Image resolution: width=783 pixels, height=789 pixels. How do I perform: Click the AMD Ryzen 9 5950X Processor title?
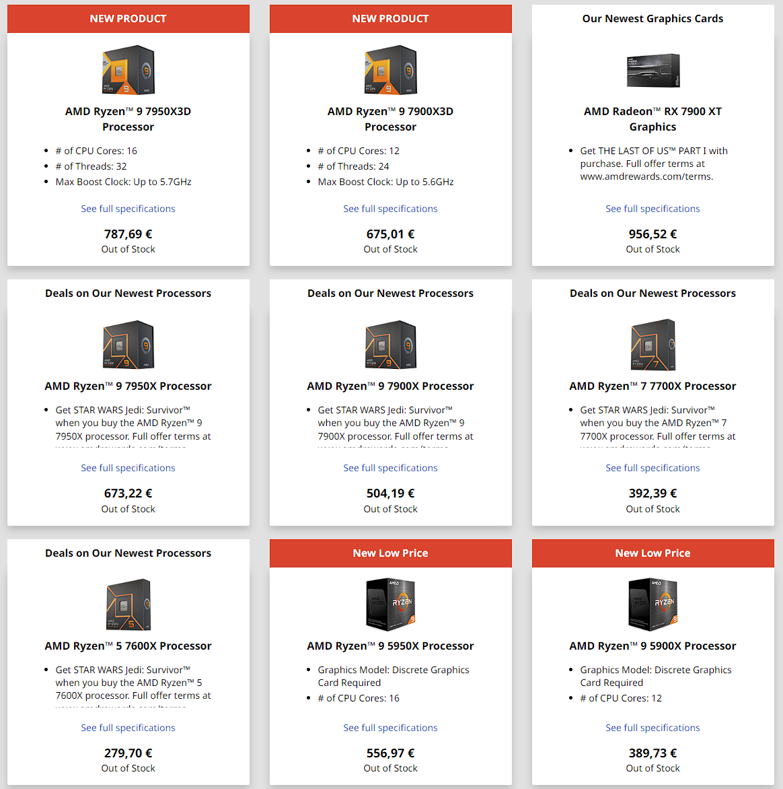tap(391, 646)
